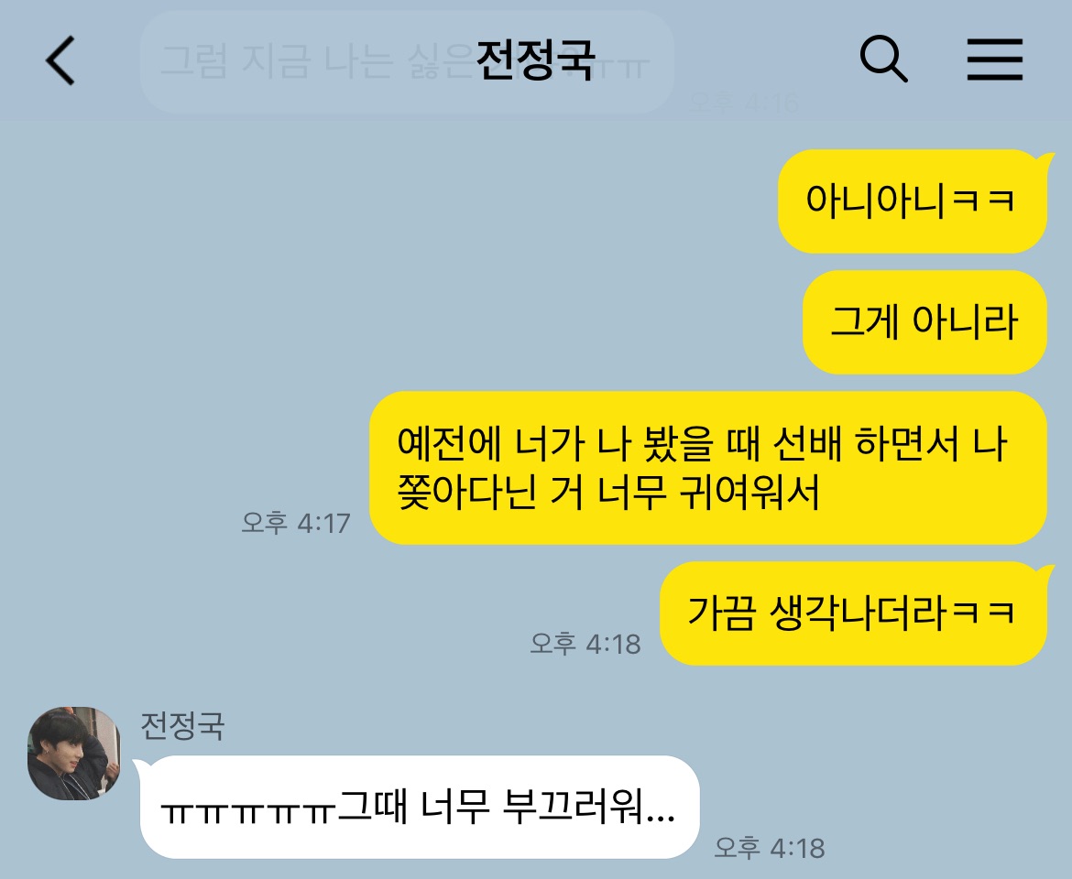Open the hamburger chat menu

click(x=995, y=60)
